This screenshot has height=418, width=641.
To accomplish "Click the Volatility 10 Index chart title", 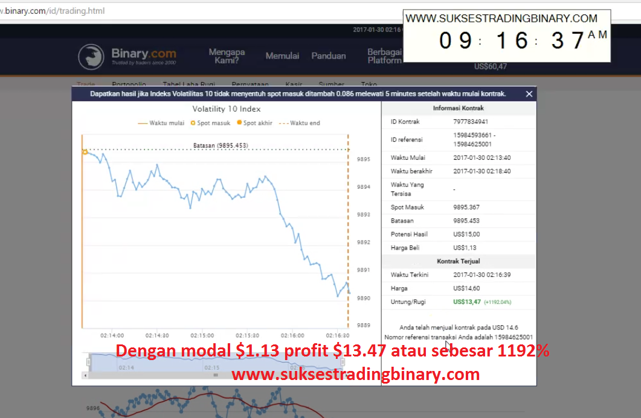I will pyautogui.click(x=227, y=109).
